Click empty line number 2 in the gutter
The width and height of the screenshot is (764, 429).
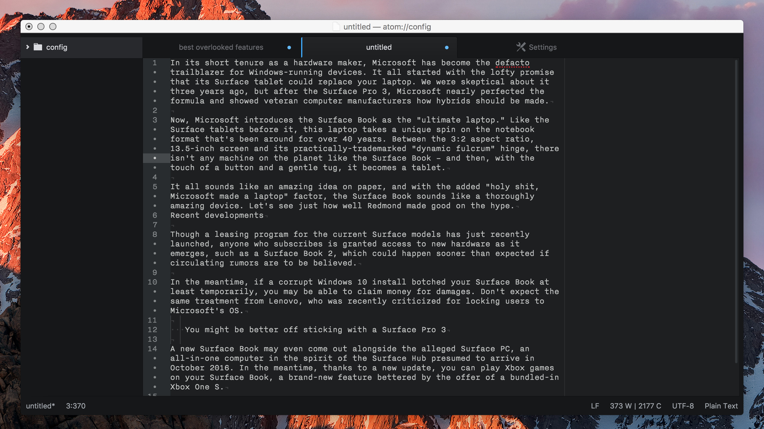tap(155, 111)
